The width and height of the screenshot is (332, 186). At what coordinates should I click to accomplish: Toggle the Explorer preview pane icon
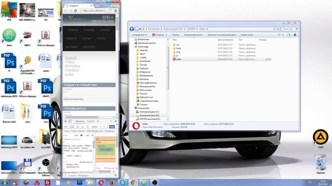point(289,35)
